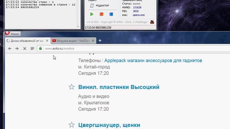Image resolution: width=230 pixels, height=129 pixels.
Task: Go forward in browser history
Action: pos(17,49)
